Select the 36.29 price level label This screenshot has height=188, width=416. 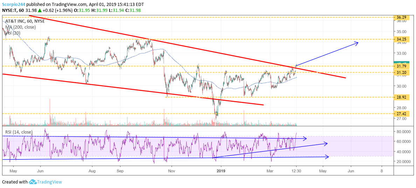pyautogui.click(x=401, y=17)
